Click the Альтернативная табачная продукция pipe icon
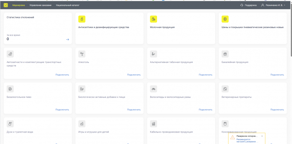 pyautogui.click(x=154, y=54)
